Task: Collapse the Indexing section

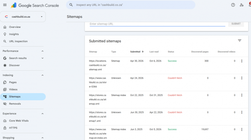Action: point(42,75)
